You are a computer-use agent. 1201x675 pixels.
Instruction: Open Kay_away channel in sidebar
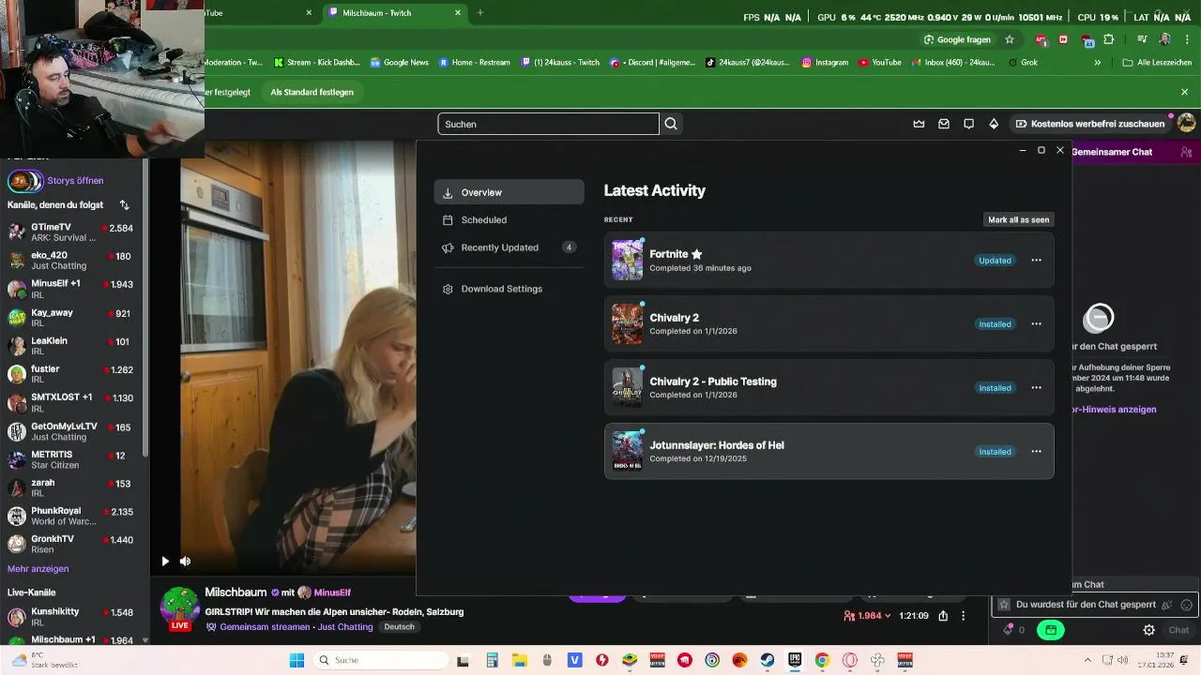pos(71,318)
